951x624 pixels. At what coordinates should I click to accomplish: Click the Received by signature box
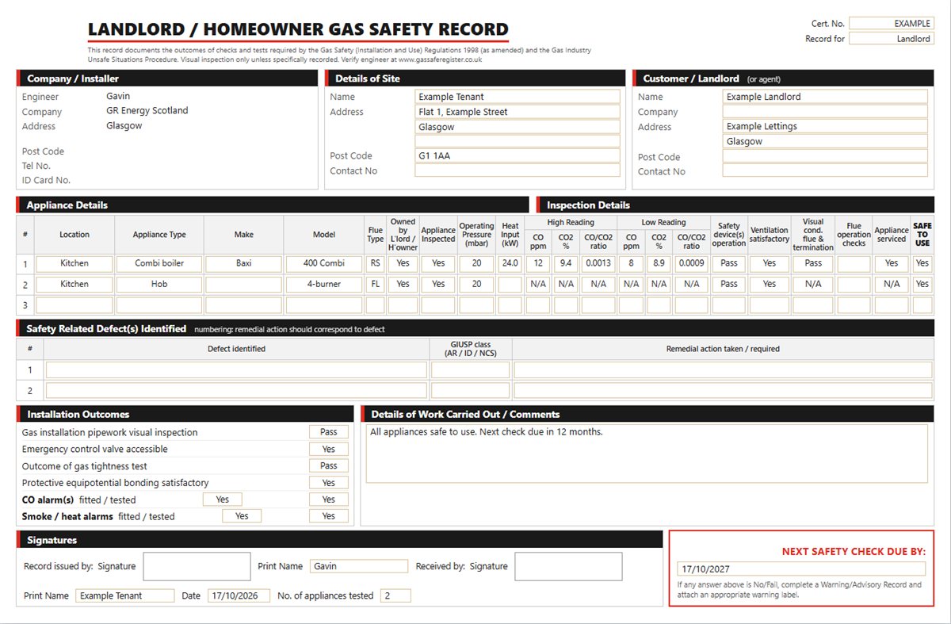pos(568,566)
